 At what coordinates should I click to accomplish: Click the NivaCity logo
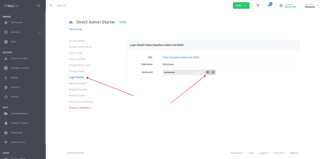11,6
